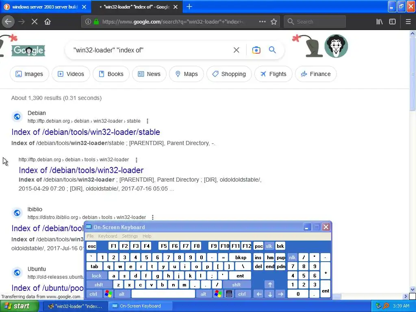Open page actions three-dot menu in address bar
This screenshot has height=312, width=416.
[262, 22]
